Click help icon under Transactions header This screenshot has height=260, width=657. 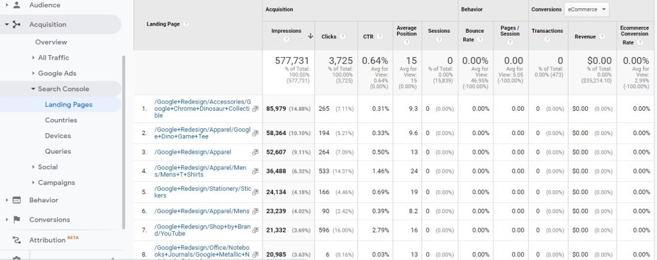547,39
